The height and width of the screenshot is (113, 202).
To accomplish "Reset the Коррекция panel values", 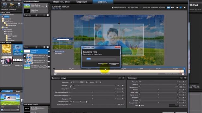I will coord(181,78).
